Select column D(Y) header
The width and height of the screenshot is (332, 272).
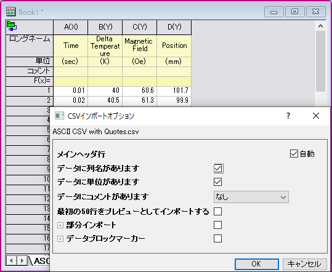174,27
